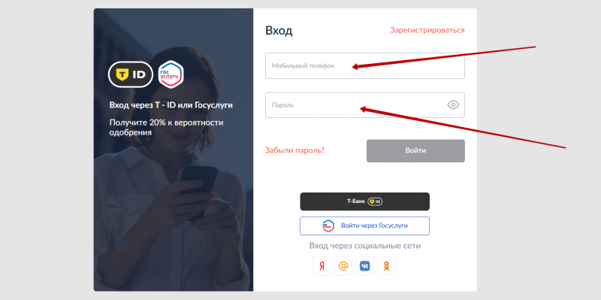
Task: Click the Вход heading
Action: point(279,31)
